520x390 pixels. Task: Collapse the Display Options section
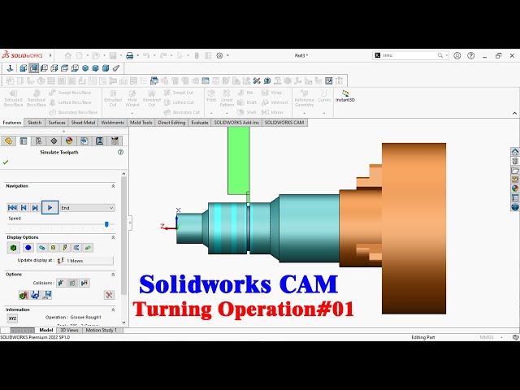[x=113, y=237]
